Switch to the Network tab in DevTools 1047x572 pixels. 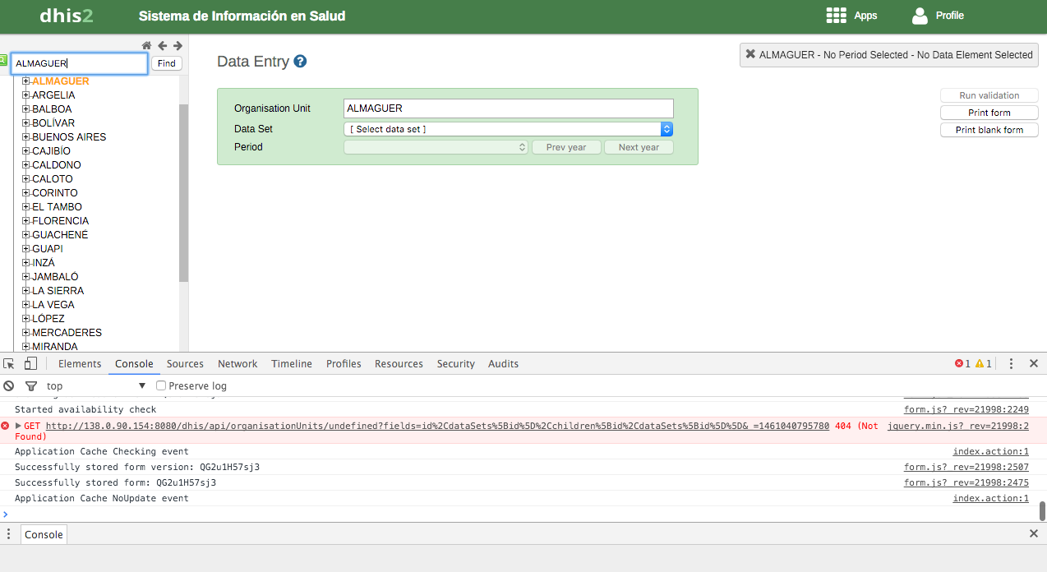point(238,364)
